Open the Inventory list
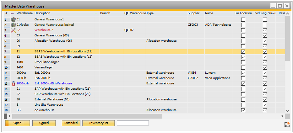This screenshot has height=133, width=293. [x=98, y=123]
